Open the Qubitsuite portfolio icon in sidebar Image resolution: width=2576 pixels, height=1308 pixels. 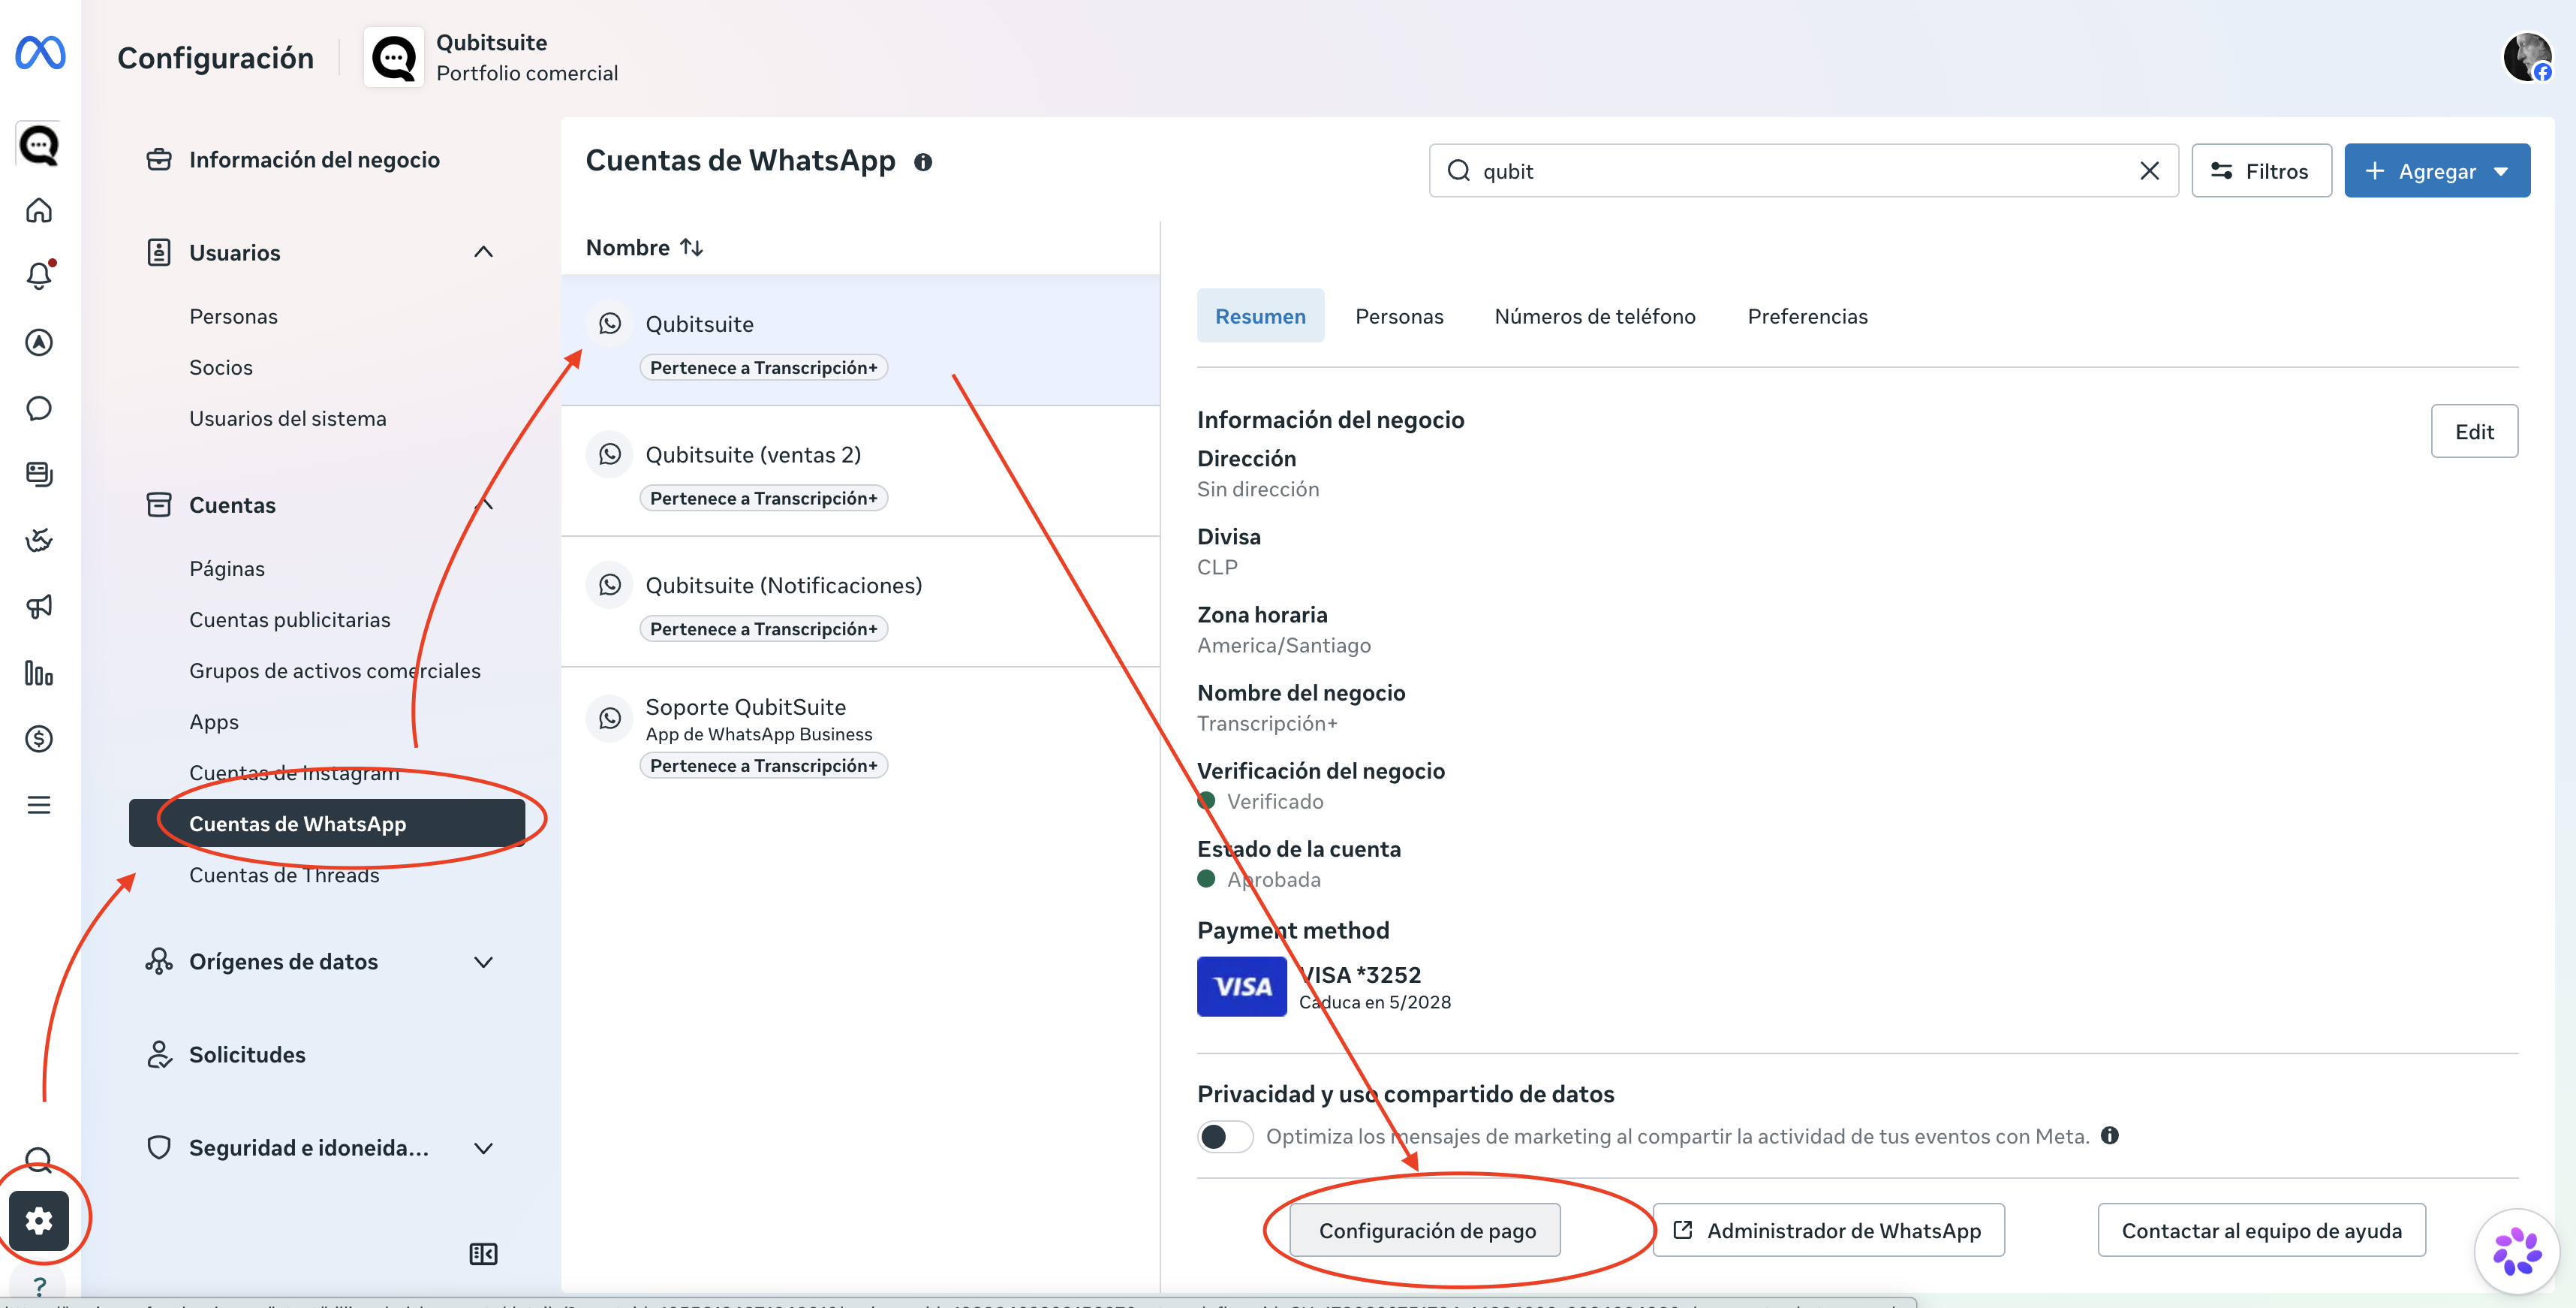click(39, 145)
